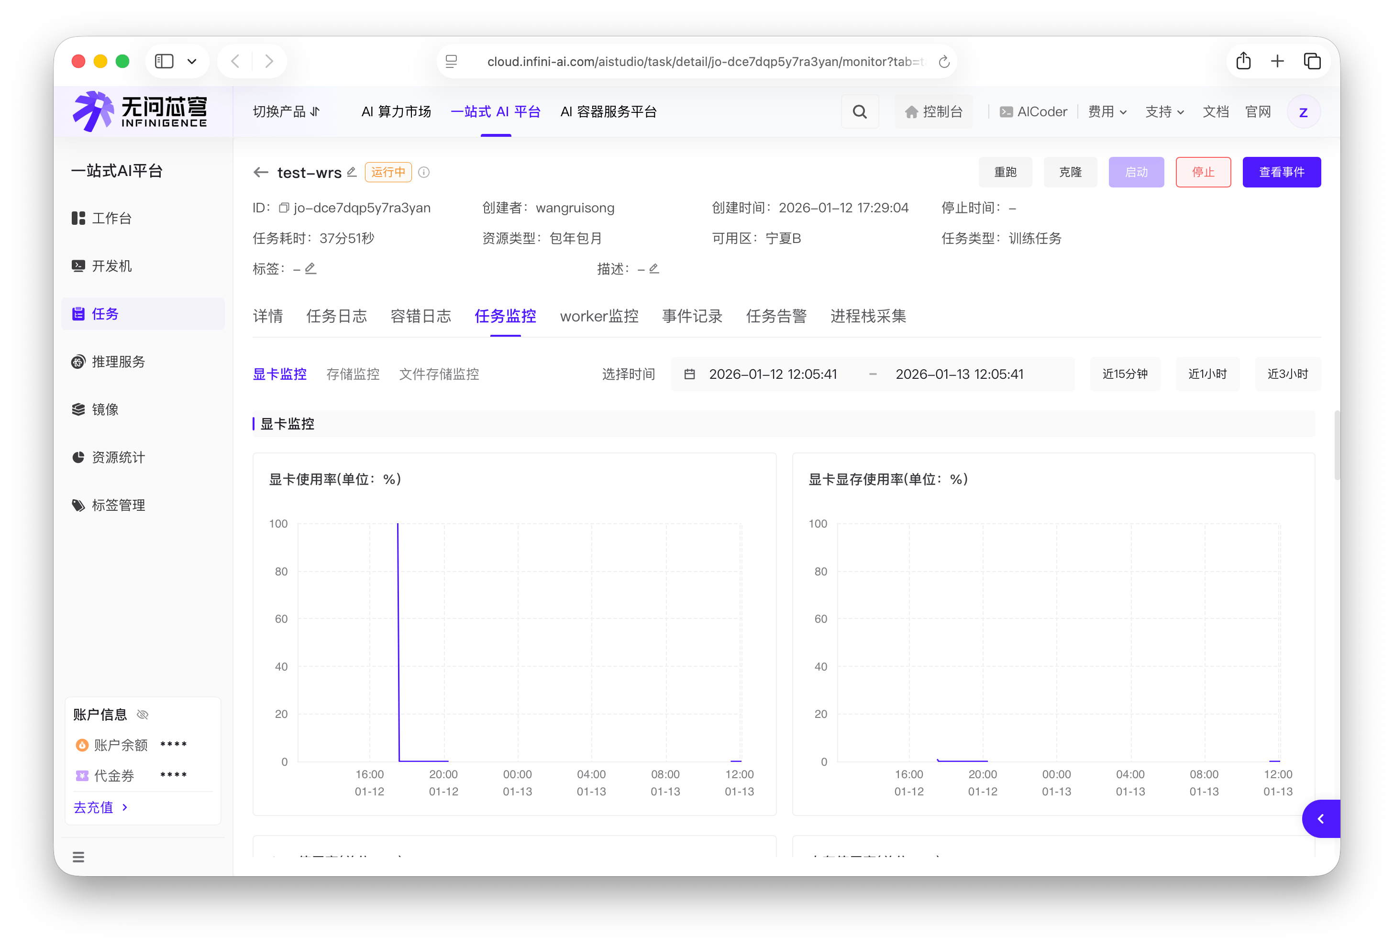
Task: Edit the 描述 field pencil icon
Action: tap(654, 269)
